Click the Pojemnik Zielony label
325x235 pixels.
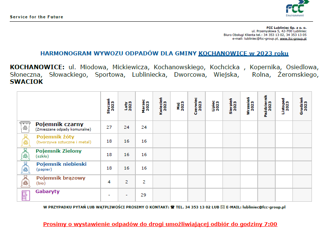[x=59, y=151]
